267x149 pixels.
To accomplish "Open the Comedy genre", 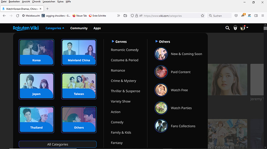I will (x=117, y=122).
